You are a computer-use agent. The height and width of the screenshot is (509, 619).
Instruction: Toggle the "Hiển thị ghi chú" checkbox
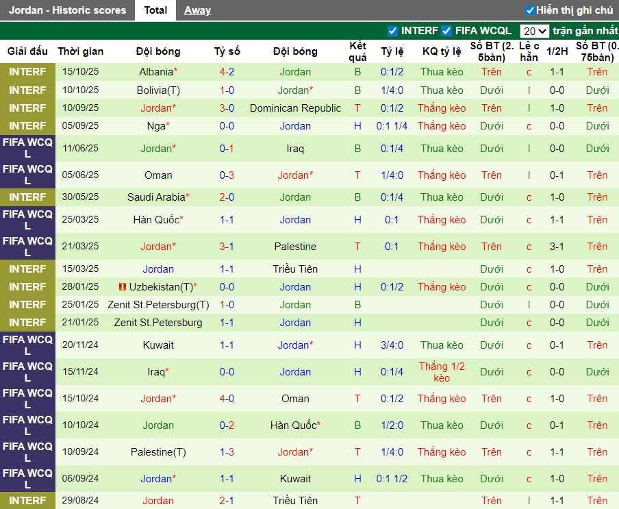coord(530,10)
